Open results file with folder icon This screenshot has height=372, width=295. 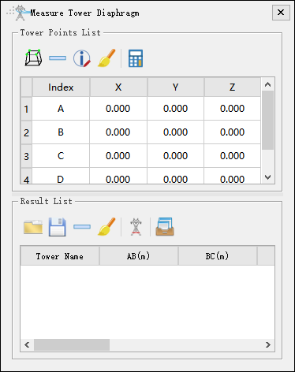point(33,227)
